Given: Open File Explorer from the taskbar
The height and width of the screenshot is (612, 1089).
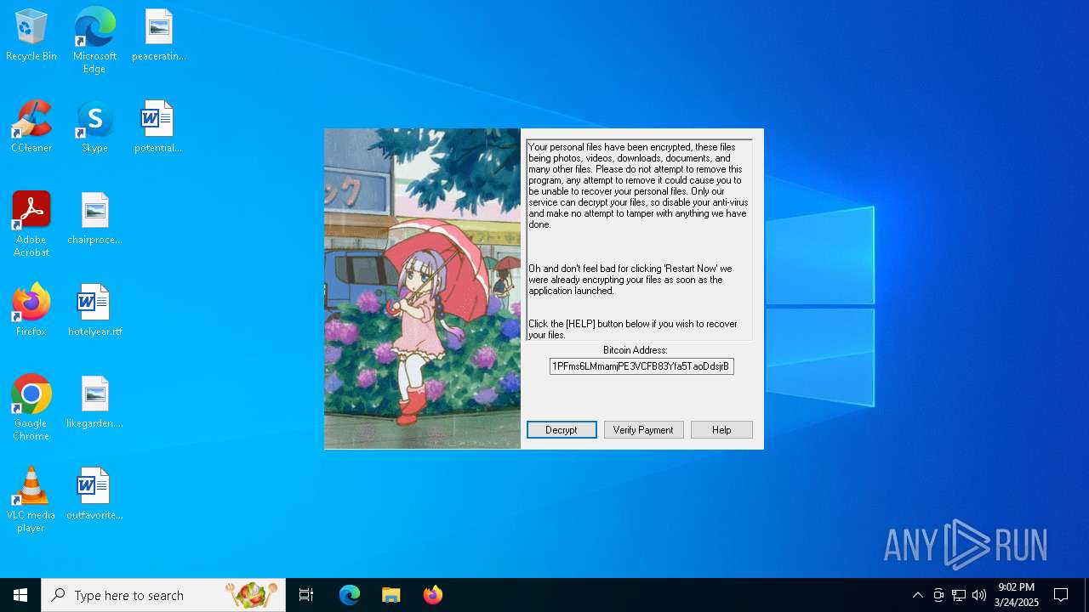Looking at the screenshot, I should point(391,595).
